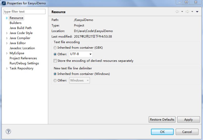Click the type filter text field

point(24,12)
